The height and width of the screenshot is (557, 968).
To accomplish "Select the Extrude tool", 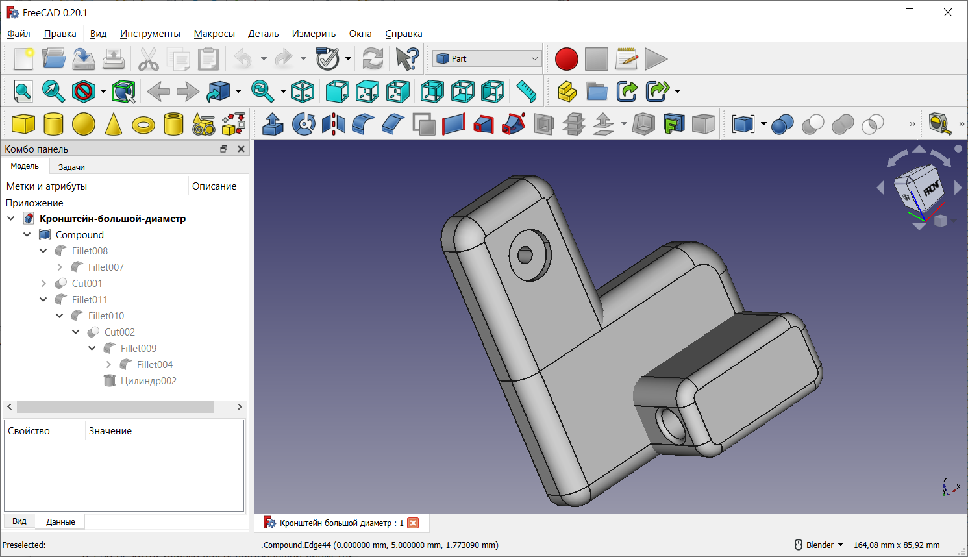I will (x=273, y=123).
